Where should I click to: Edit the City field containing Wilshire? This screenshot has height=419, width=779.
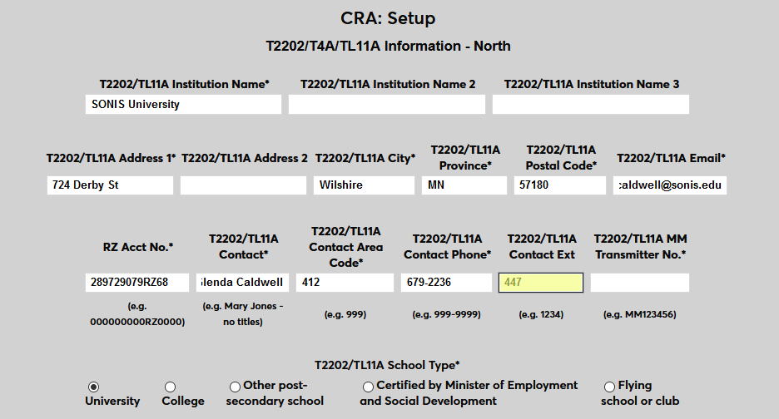point(365,185)
